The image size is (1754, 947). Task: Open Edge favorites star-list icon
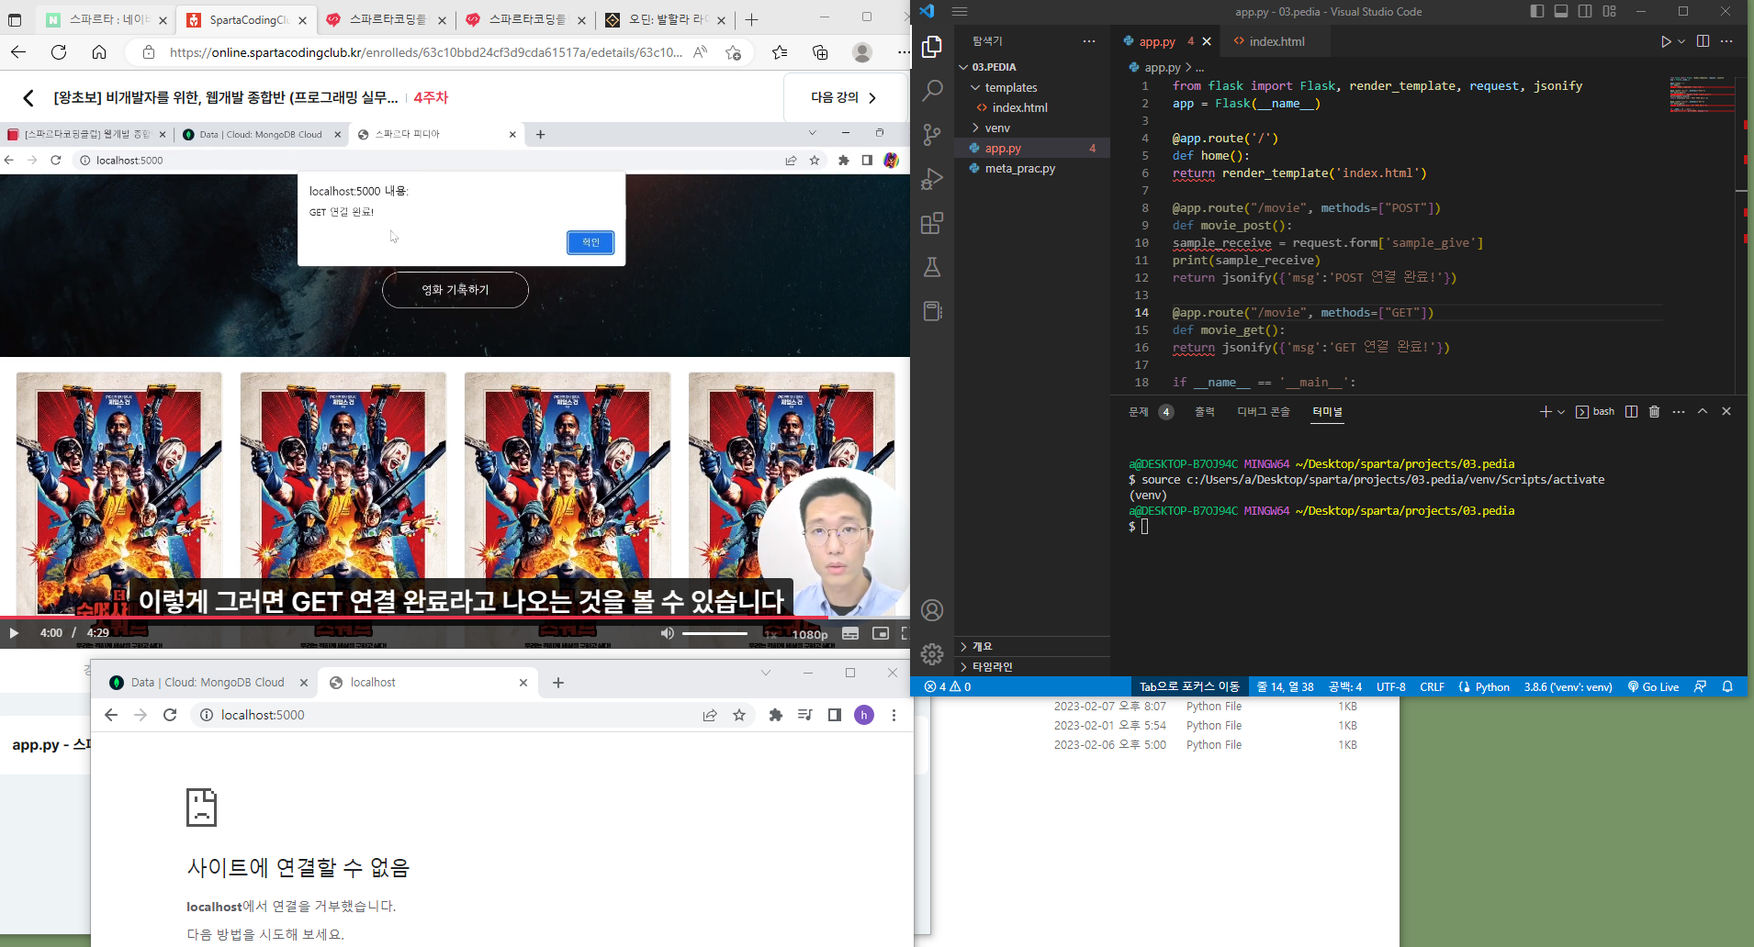pos(780,52)
